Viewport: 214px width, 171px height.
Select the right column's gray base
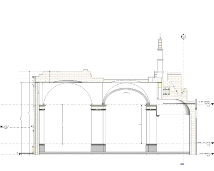coord(151,148)
